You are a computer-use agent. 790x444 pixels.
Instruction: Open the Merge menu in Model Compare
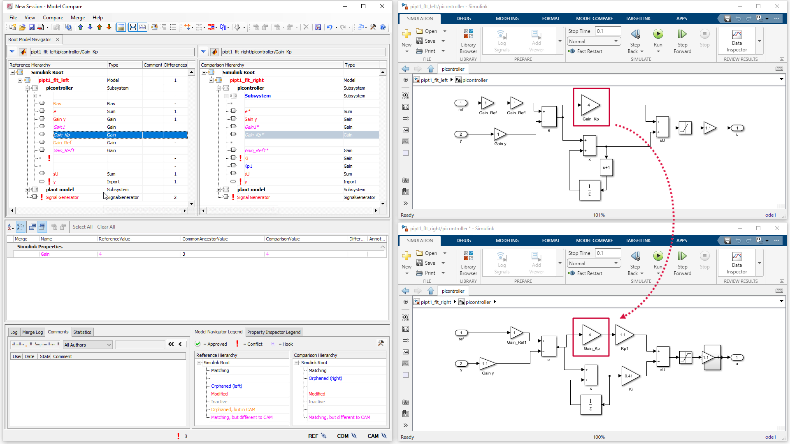pyautogui.click(x=77, y=18)
